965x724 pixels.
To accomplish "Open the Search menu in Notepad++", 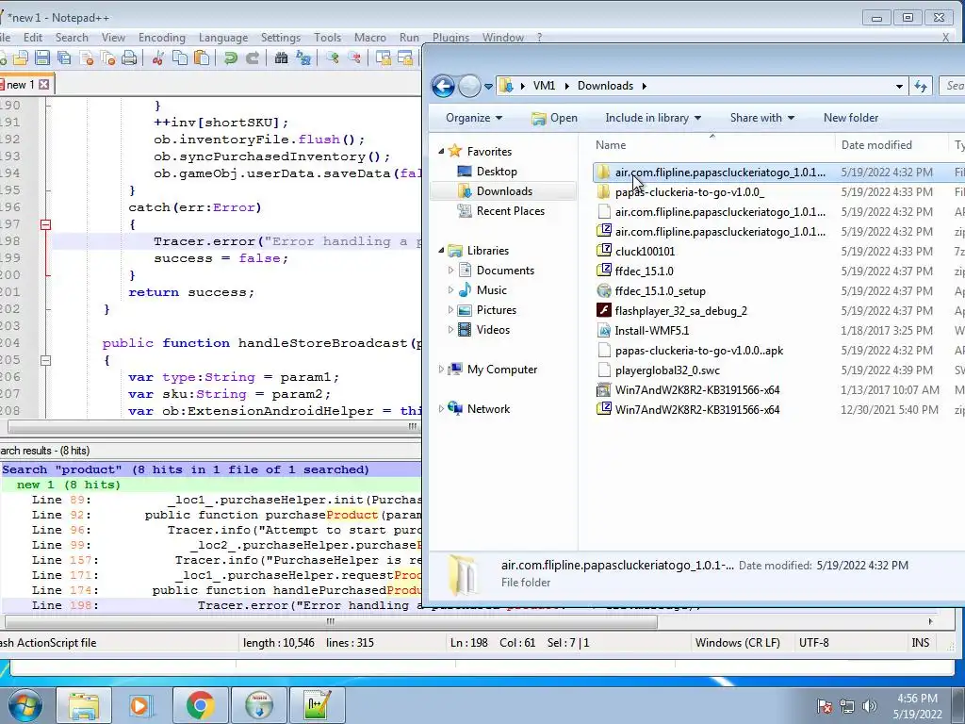I will pos(72,38).
